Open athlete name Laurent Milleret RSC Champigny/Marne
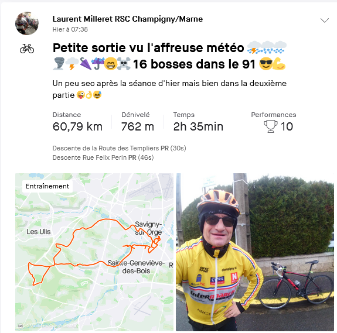The width and height of the screenshot is (337, 333). click(x=128, y=19)
